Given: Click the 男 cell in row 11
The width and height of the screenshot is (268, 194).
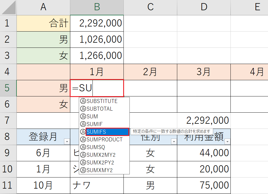Looking at the screenshot, I should point(151,185).
